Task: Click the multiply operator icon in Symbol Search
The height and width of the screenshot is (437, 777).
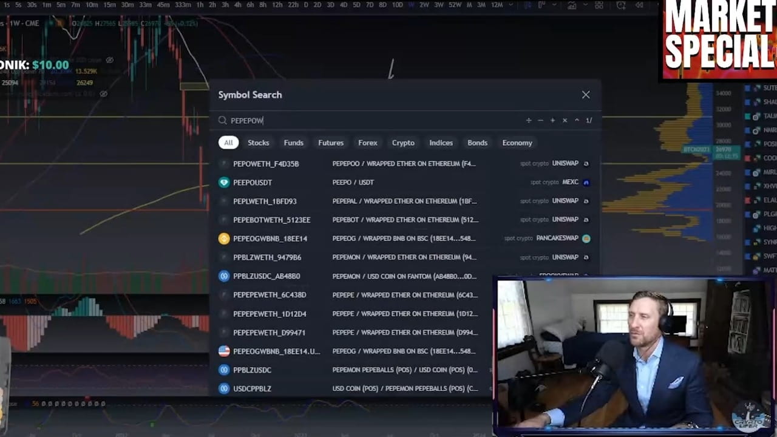Action: coord(565,120)
